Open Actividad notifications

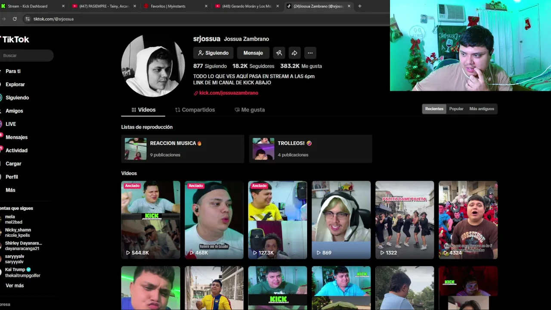click(x=16, y=150)
